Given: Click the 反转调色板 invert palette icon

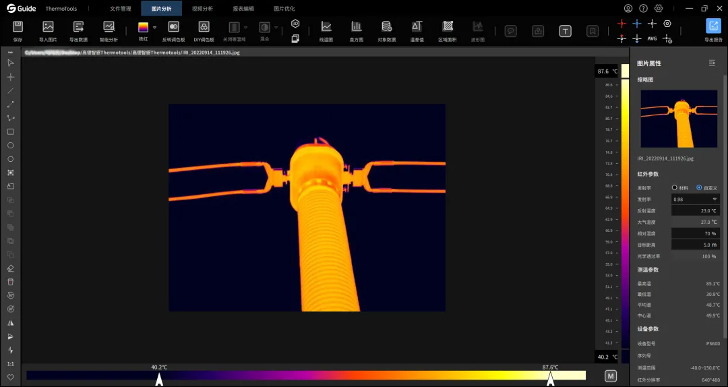Looking at the screenshot, I should (174, 27).
